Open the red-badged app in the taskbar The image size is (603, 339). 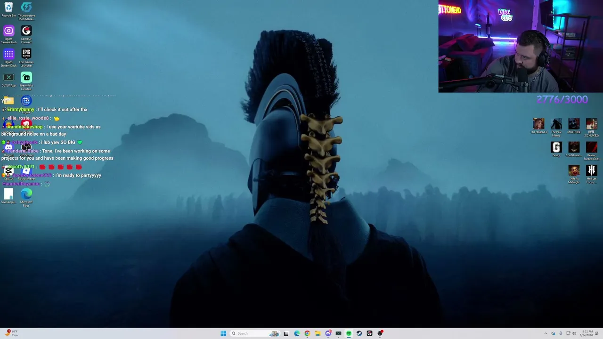(x=380, y=333)
